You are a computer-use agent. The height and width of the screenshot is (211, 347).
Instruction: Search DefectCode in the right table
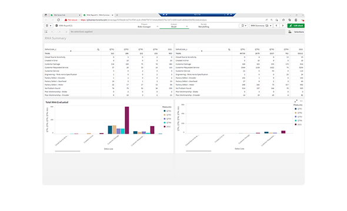coord(229,50)
